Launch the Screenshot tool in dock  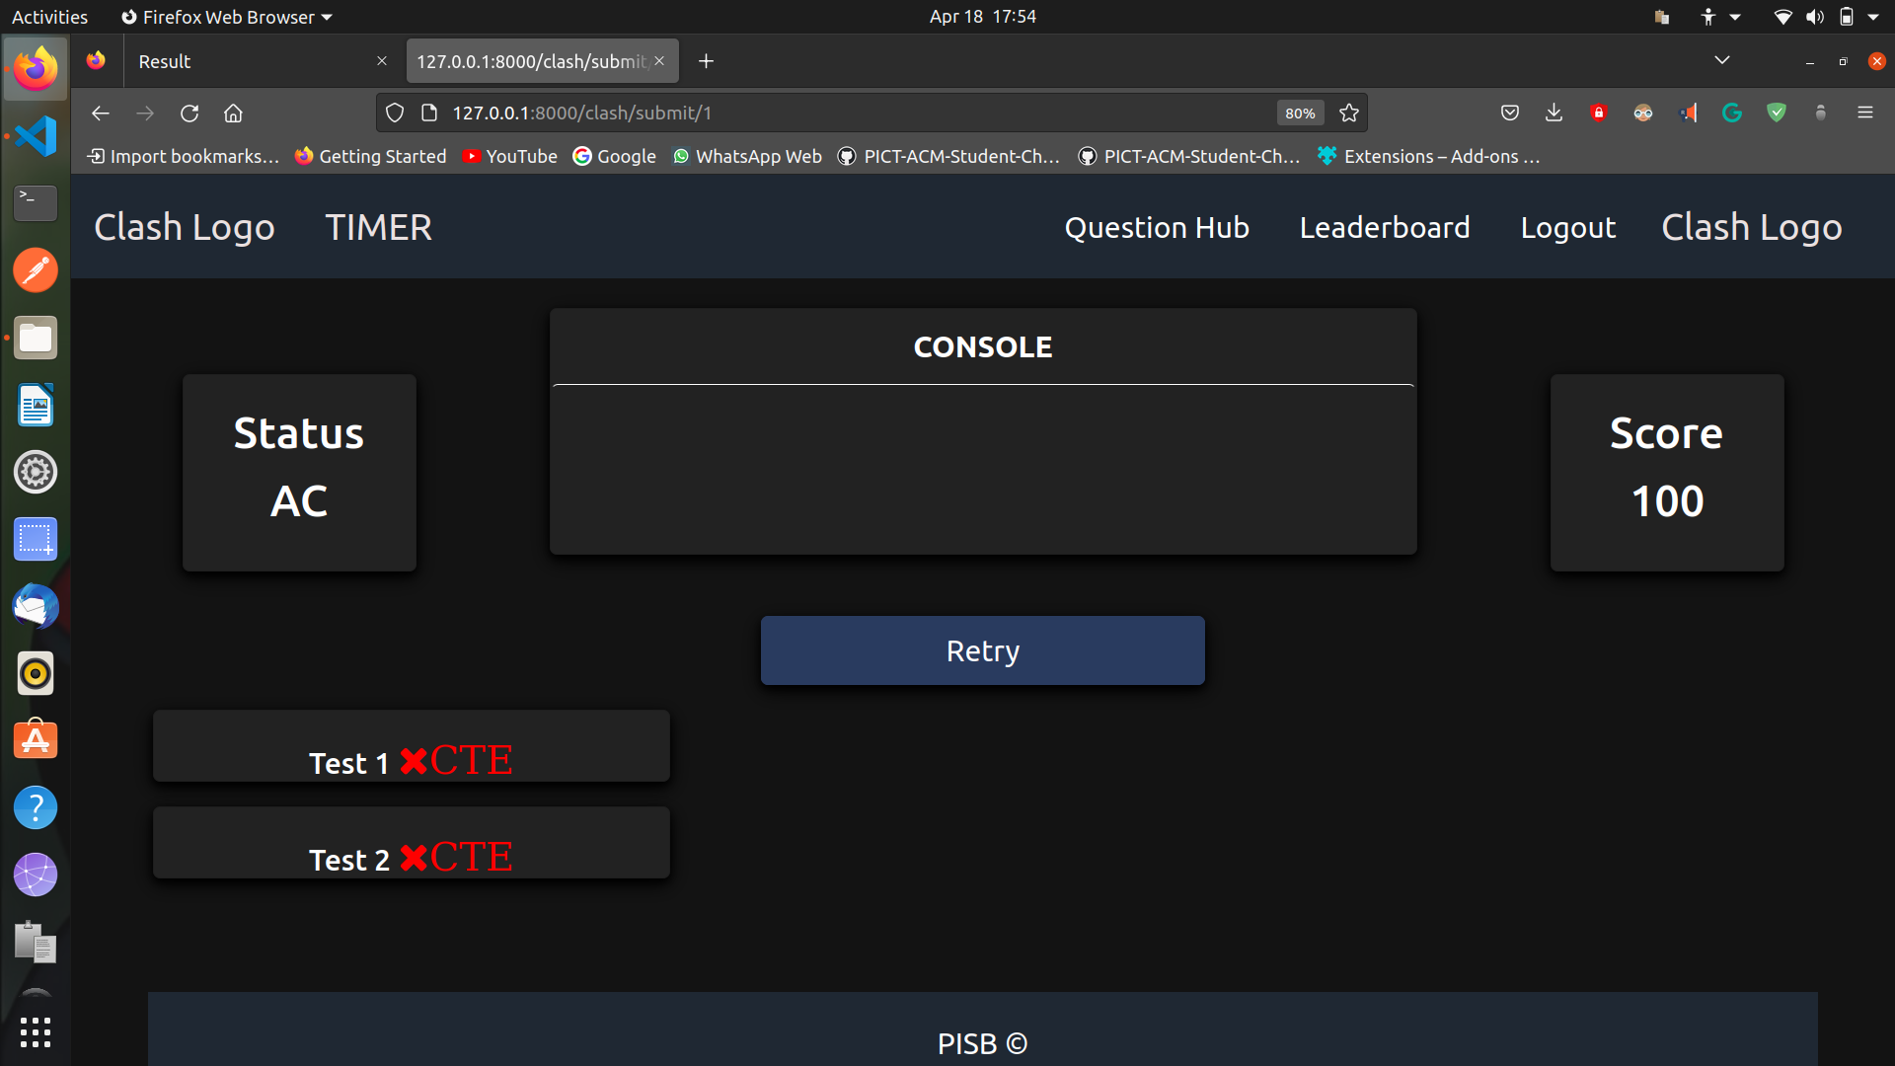[36, 539]
